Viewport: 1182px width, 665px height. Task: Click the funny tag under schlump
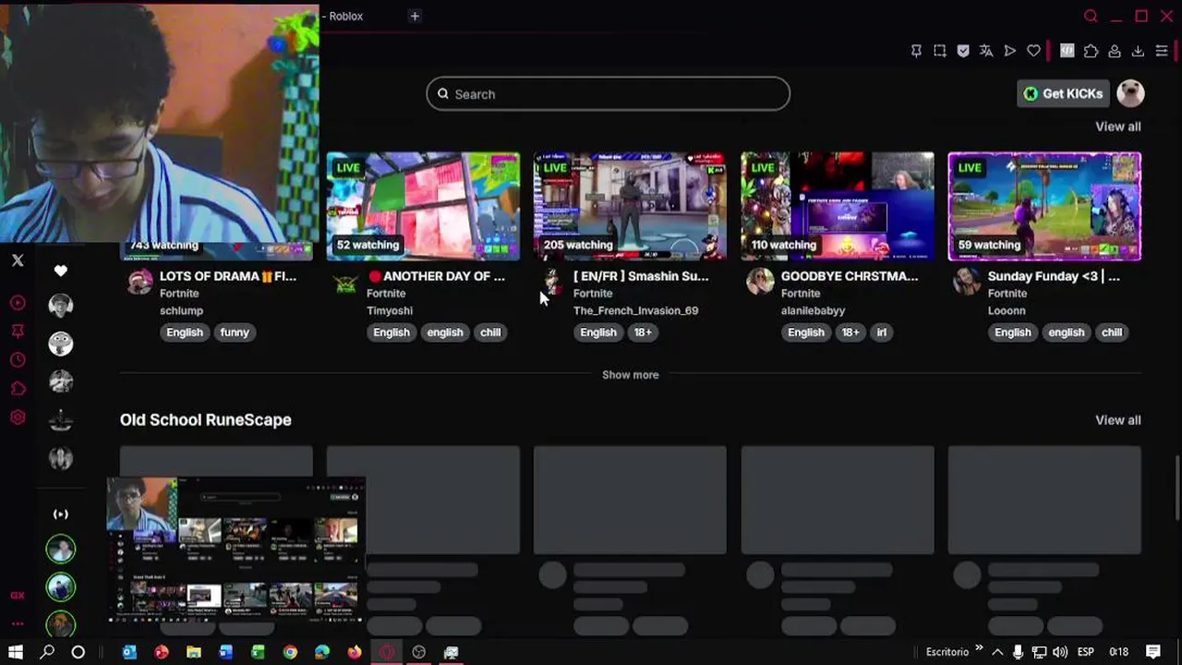[235, 332]
